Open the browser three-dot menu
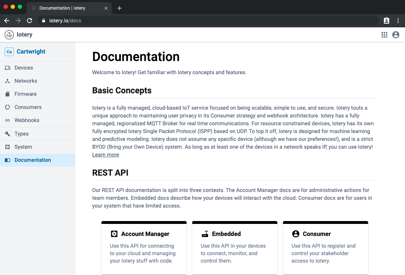This screenshot has height=275, width=405. [398, 21]
